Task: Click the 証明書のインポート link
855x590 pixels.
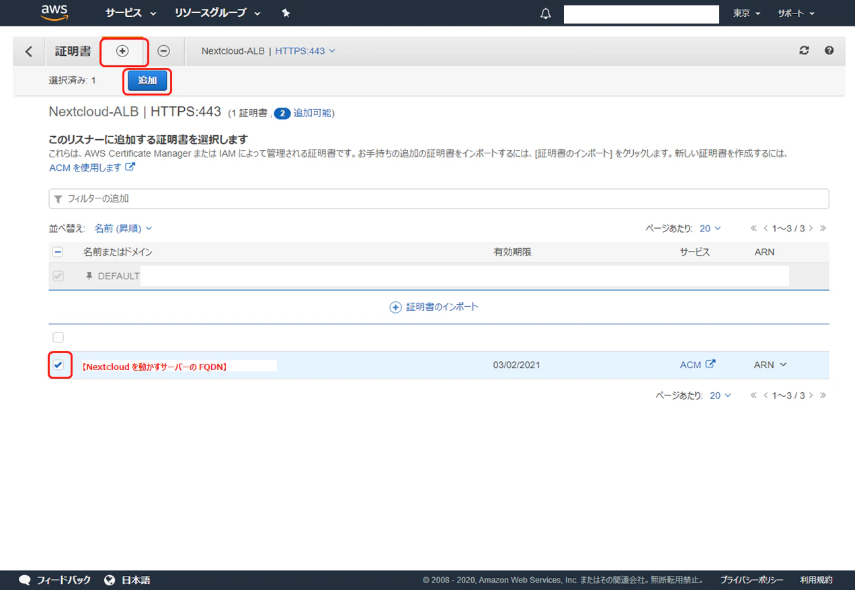Action: click(x=442, y=307)
